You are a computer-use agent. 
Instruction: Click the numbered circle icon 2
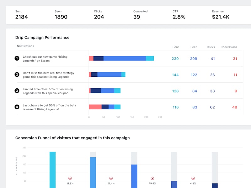tap(17, 75)
